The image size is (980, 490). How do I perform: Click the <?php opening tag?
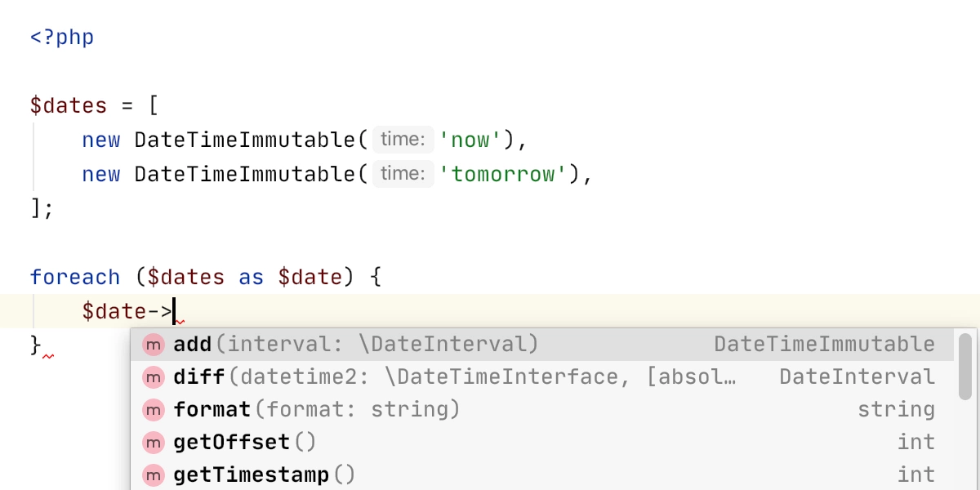pos(62,38)
